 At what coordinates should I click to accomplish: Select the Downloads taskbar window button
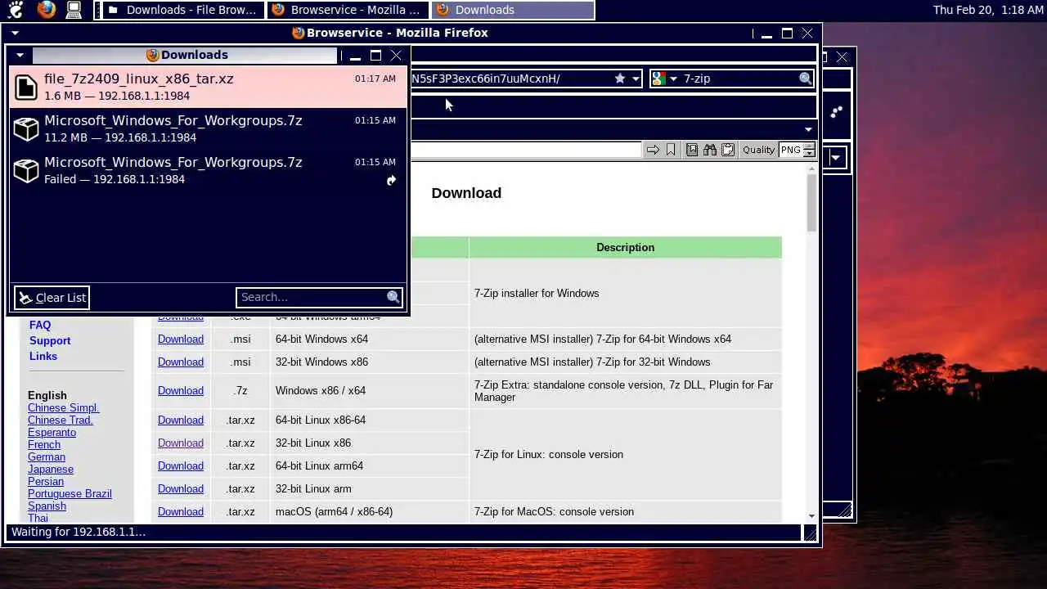coord(514,10)
